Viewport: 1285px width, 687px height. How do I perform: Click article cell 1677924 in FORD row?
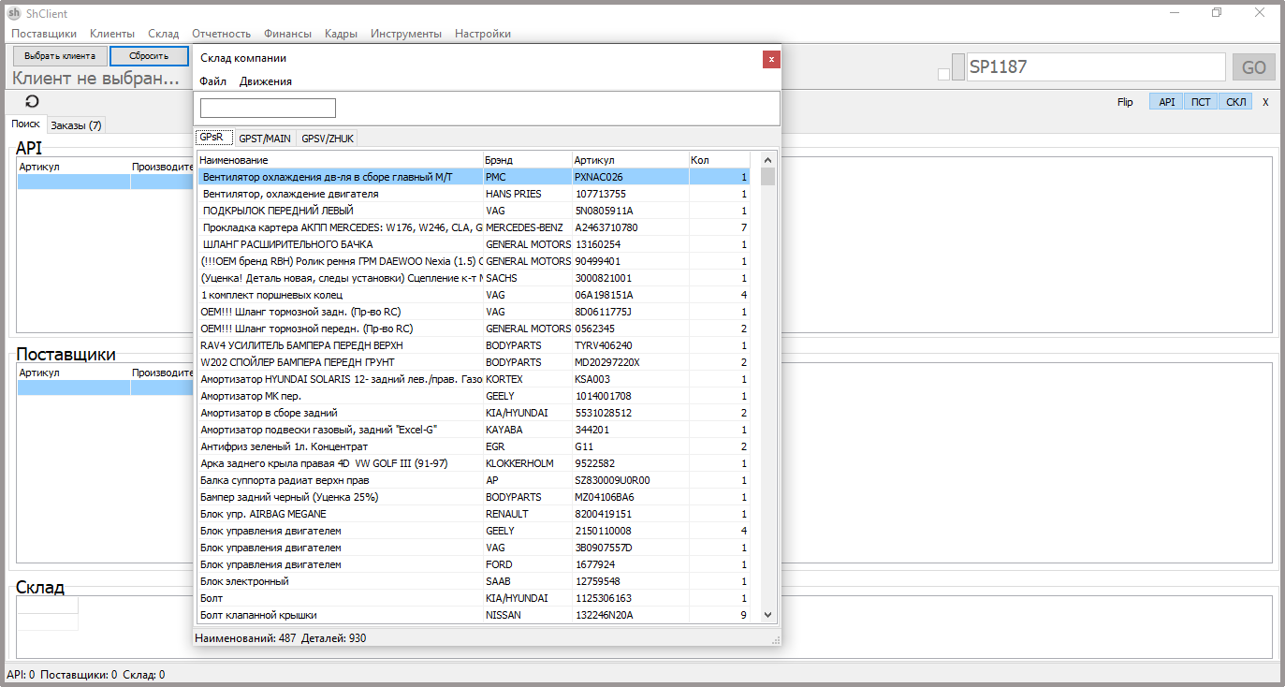(x=630, y=564)
